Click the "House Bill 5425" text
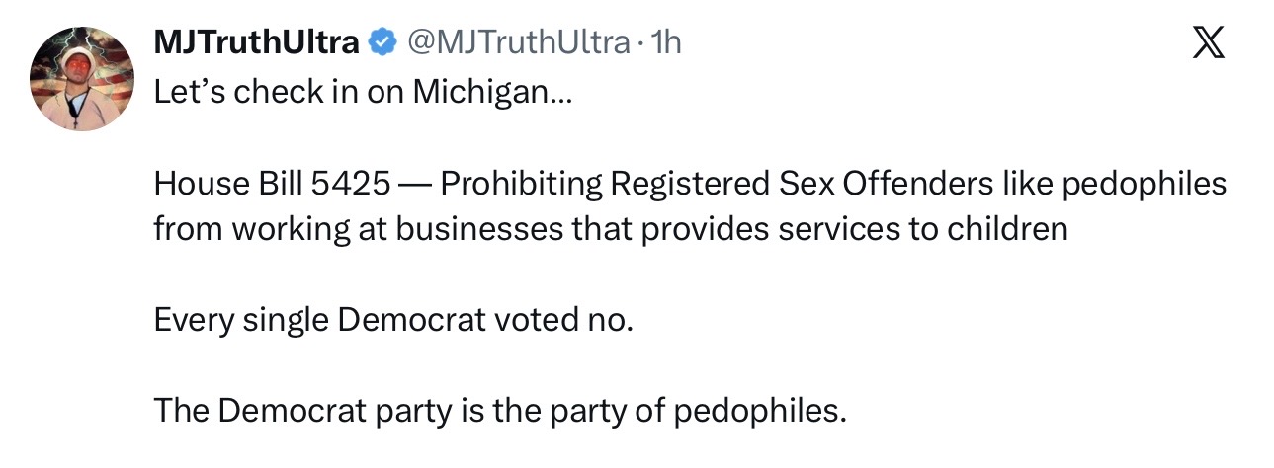1274x468 pixels. 266,184
